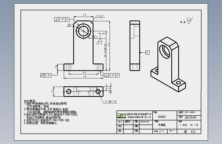Click the 30 width dimension above the front view
222x144 pixels.
(x=84, y=15)
